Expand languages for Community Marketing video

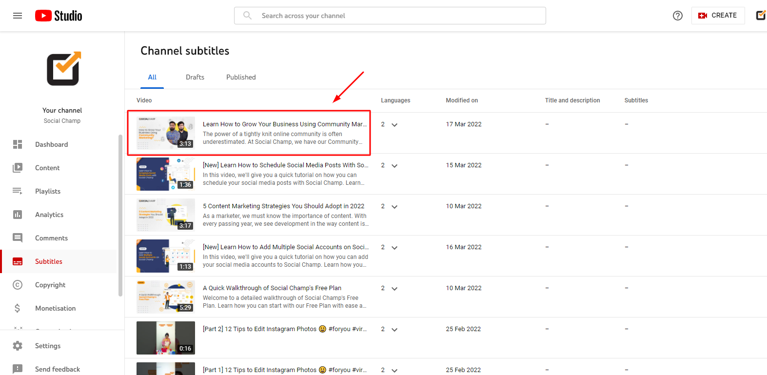tap(394, 125)
